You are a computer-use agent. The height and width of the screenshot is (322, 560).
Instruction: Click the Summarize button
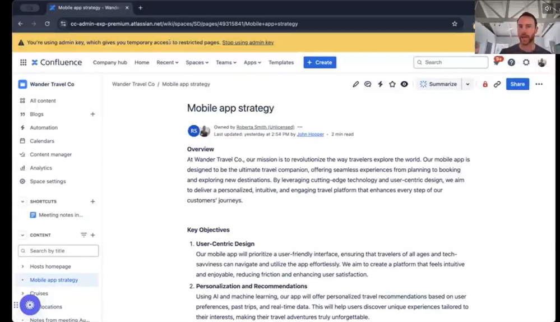(x=438, y=84)
